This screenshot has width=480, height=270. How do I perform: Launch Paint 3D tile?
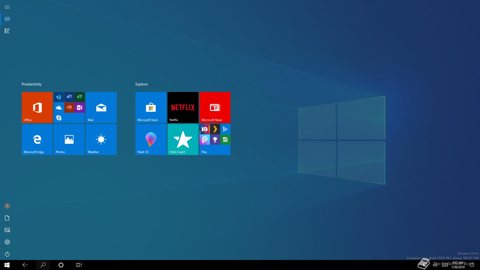coord(151,139)
